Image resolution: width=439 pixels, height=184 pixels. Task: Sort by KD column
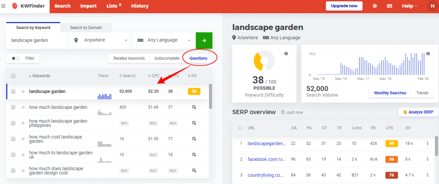tap(192, 76)
